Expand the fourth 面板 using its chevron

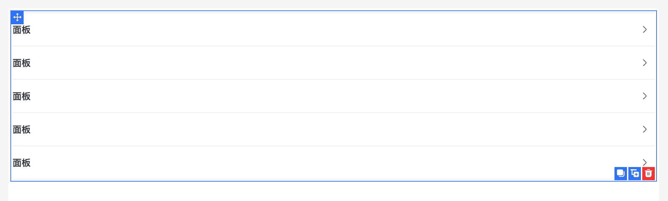(x=644, y=129)
